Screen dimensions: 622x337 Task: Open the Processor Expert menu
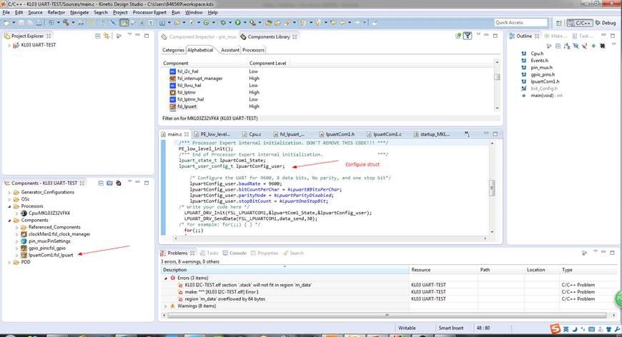pos(149,13)
